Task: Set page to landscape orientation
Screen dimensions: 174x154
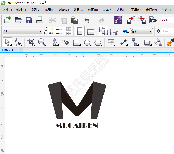Action: [x=91, y=32]
